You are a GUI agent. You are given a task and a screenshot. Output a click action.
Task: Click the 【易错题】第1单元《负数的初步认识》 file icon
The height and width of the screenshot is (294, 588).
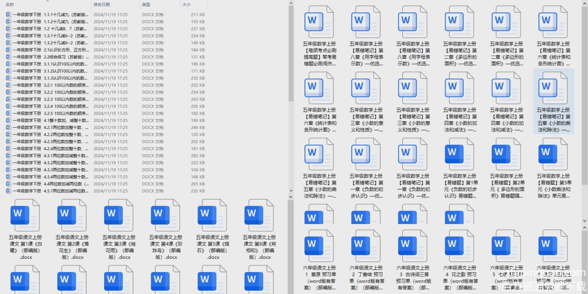click(459, 154)
